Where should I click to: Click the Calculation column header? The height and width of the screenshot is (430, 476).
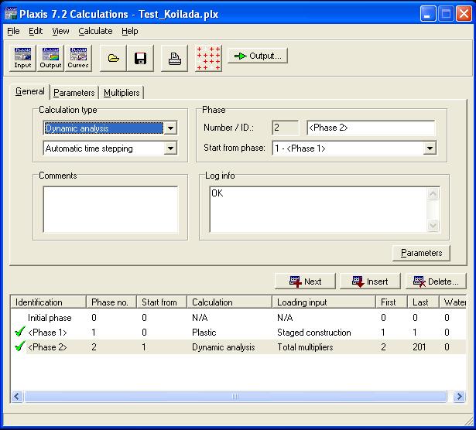[x=229, y=302]
